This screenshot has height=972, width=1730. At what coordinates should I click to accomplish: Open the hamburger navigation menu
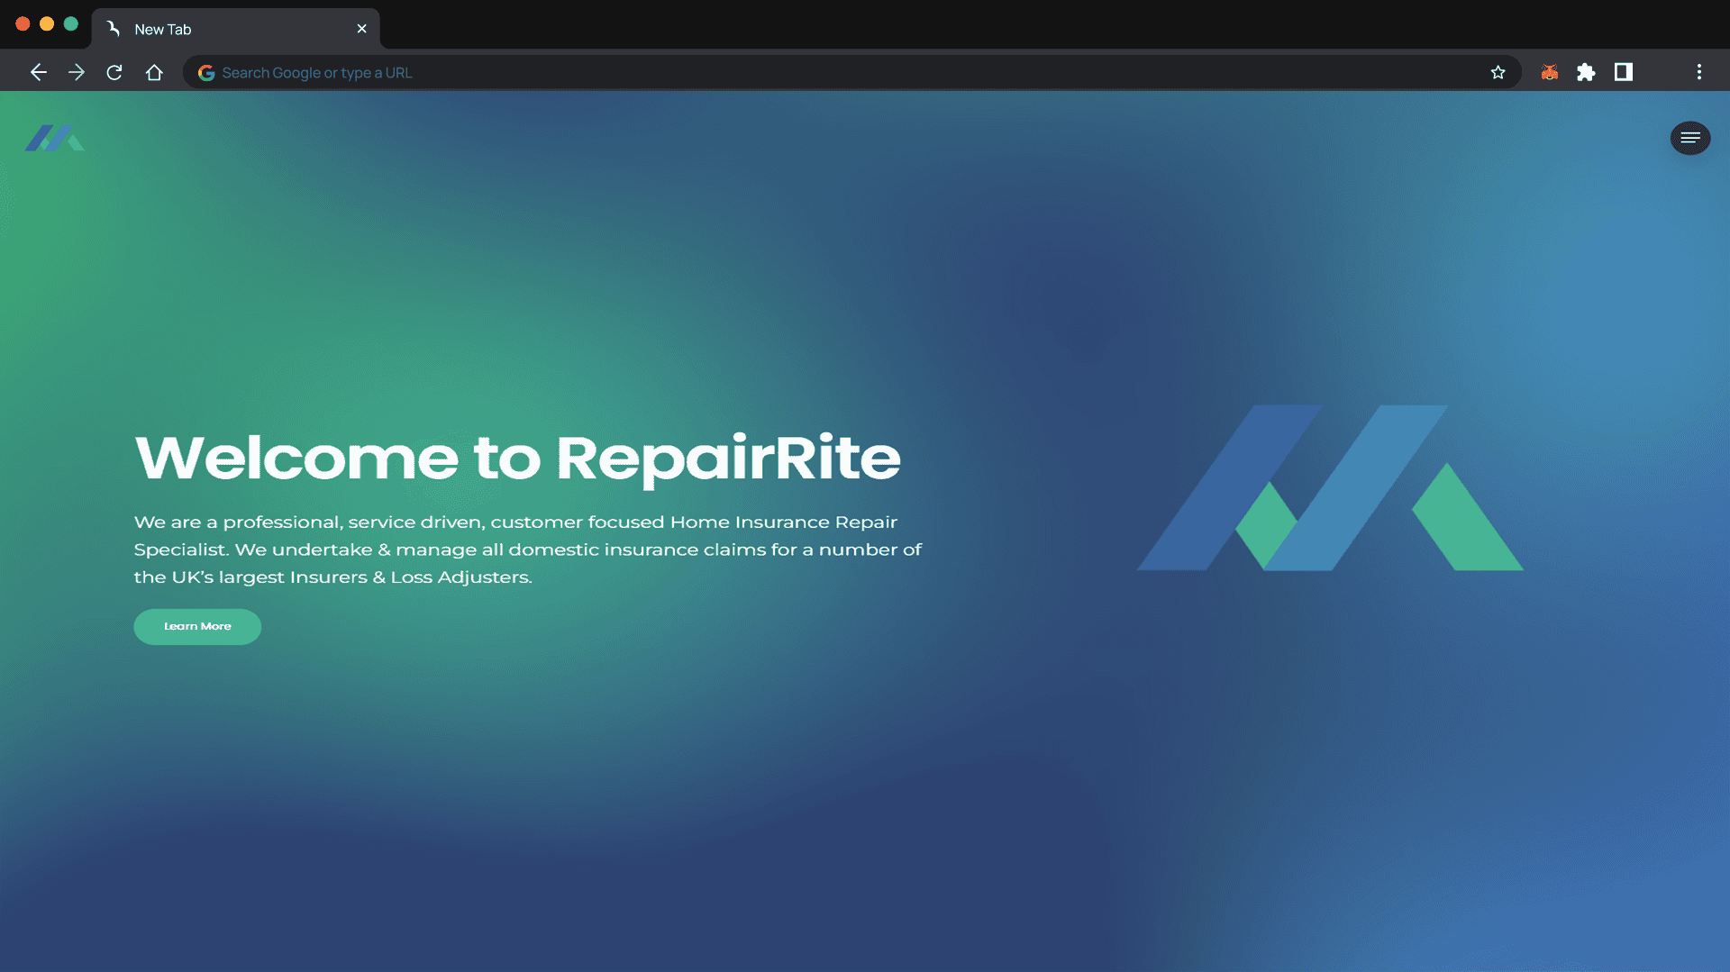tap(1690, 138)
